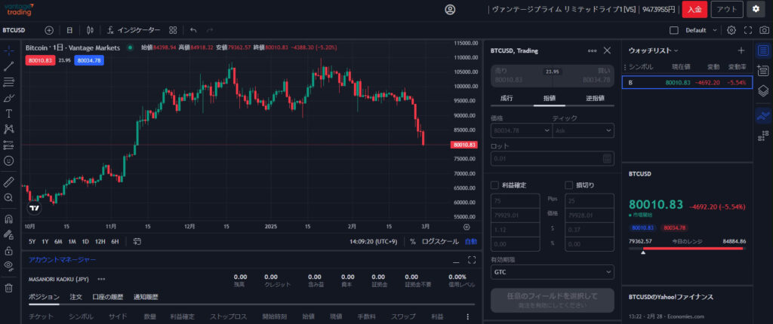The height and width of the screenshot is (324, 773).
Task: Add a symbol to the watchlist
Action: 741,50
